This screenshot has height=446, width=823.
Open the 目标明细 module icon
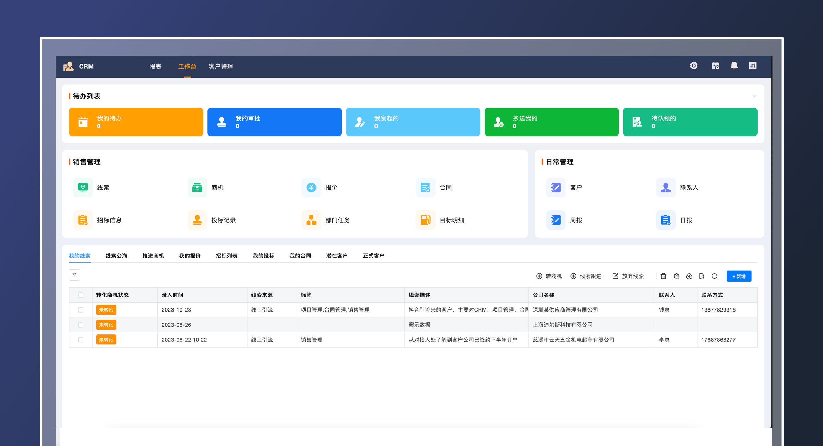(x=425, y=220)
